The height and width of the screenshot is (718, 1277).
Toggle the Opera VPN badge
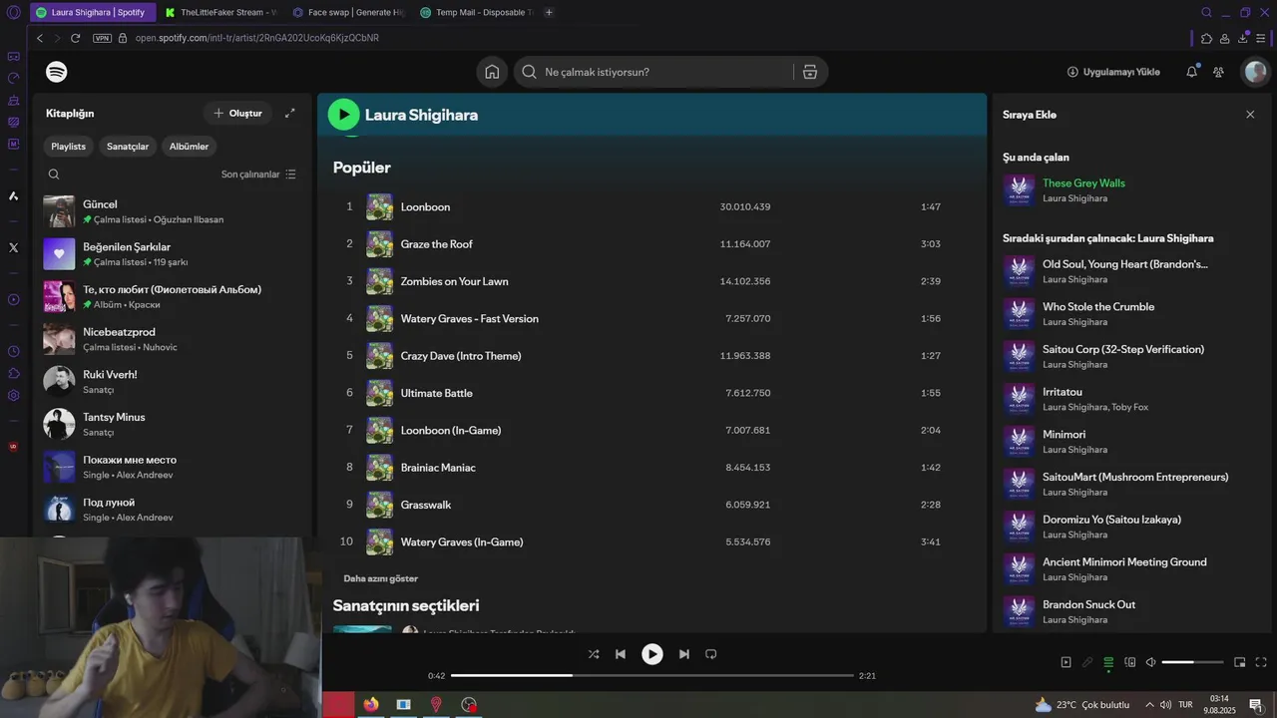[102, 38]
